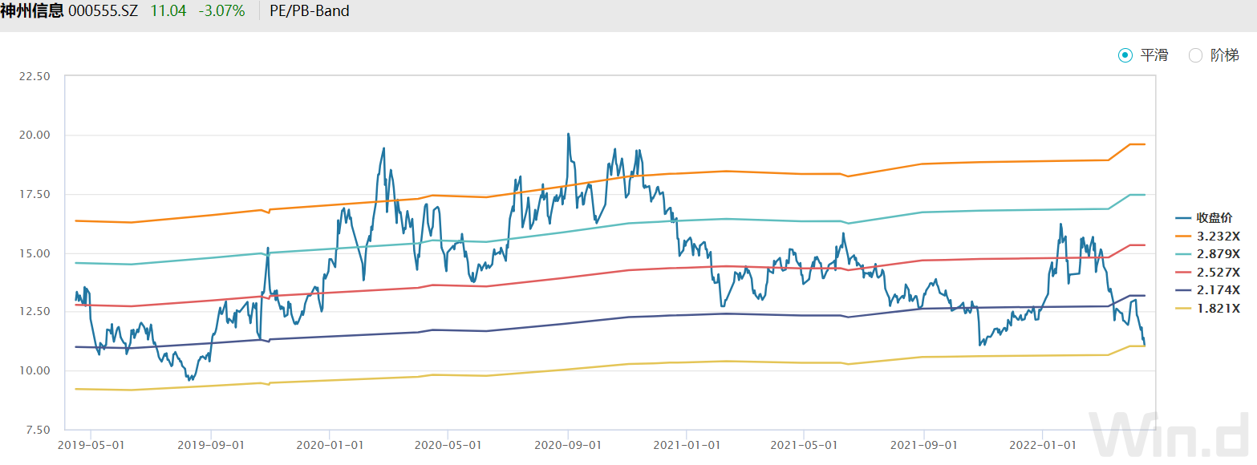Click the 7.50 y-axis label
The width and height of the screenshot is (1257, 465).
37,430
